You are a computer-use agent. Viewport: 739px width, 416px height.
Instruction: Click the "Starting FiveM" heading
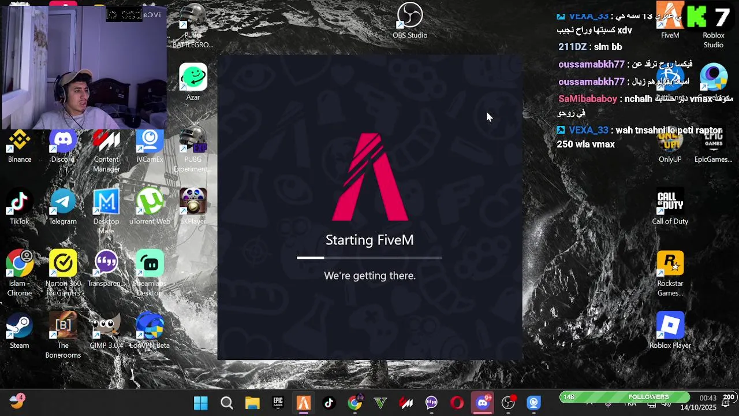369,240
